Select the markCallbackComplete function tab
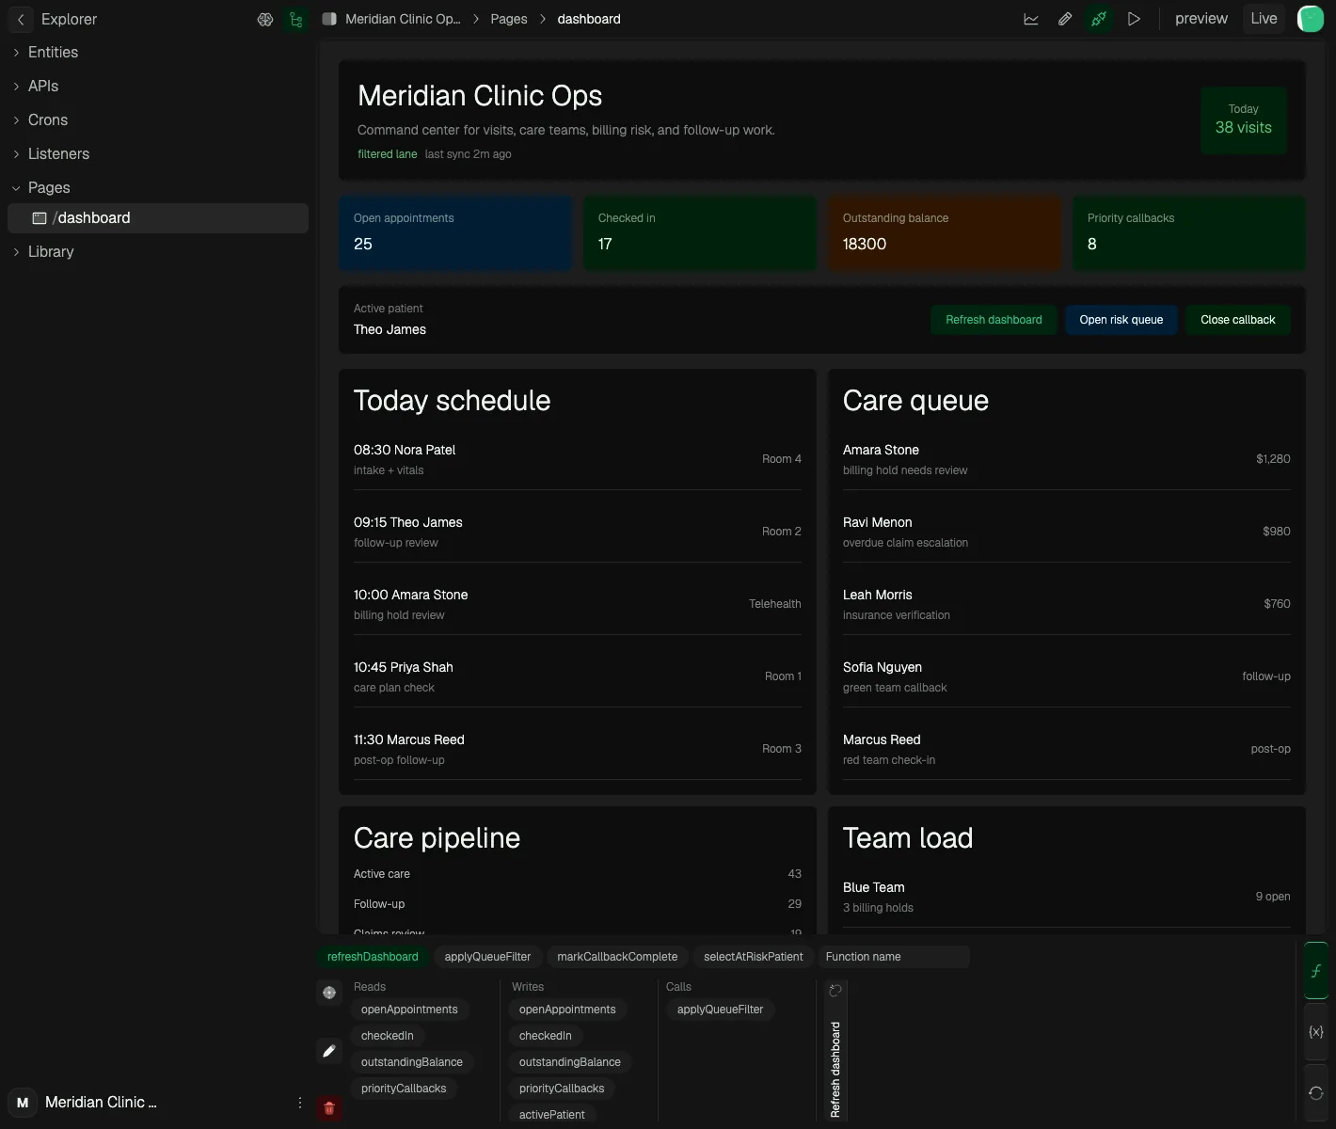This screenshot has width=1336, height=1129. 617,957
